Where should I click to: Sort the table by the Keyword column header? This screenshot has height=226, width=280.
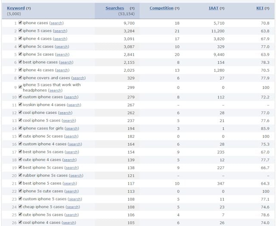point(16,8)
